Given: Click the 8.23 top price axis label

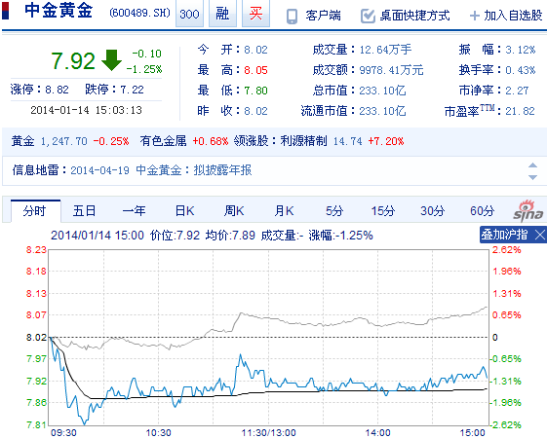Looking at the screenshot, I should pos(36,250).
